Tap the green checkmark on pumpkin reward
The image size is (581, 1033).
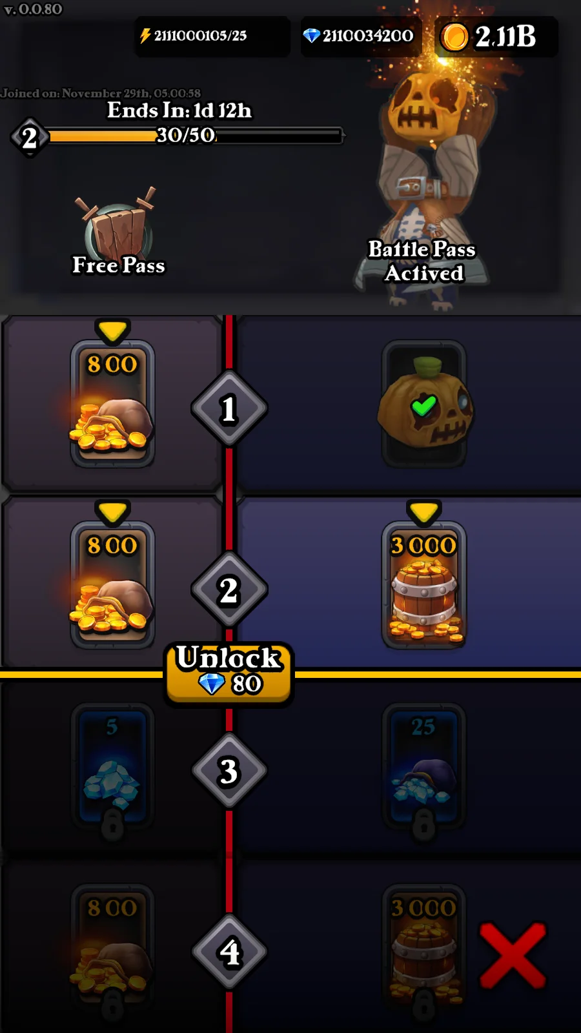(424, 406)
